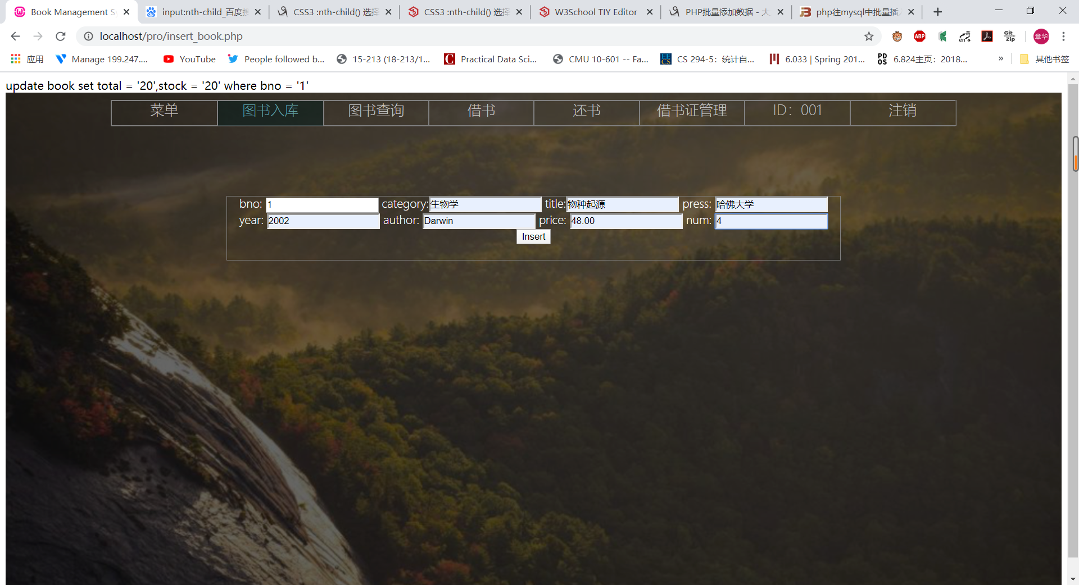Open the 借书 navigation item
The width and height of the screenshot is (1079, 585).
pos(481,112)
